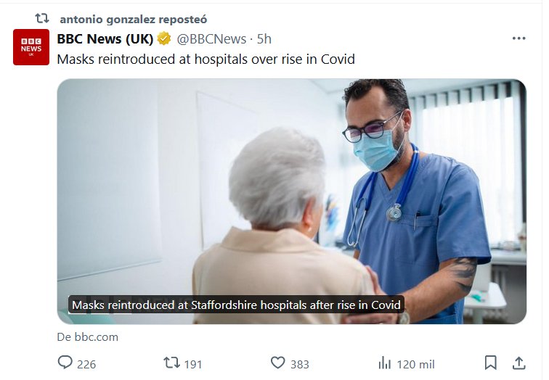
Task: Click the repost arrows icon above tweet
Action: click(42, 18)
